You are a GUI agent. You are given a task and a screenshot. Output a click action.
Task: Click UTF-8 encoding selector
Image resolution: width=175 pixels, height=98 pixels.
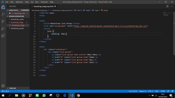(x=150, y=91)
